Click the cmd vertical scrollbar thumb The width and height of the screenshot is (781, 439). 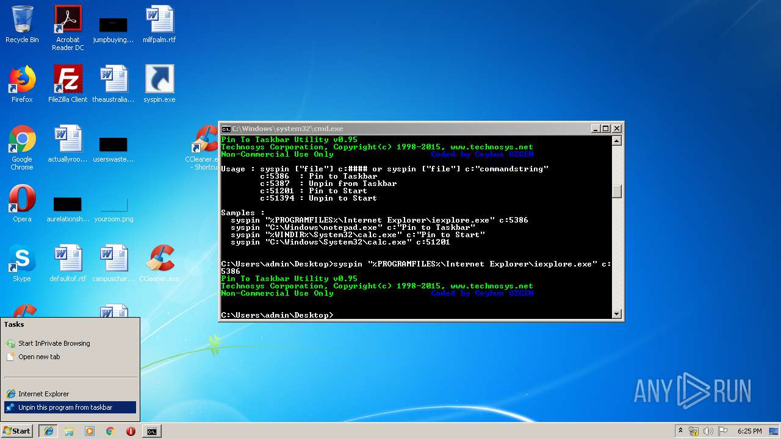[x=617, y=191]
